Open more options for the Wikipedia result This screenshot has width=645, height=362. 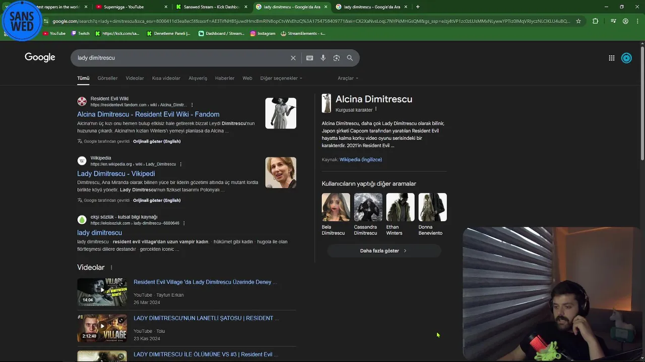(x=180, y=164)
